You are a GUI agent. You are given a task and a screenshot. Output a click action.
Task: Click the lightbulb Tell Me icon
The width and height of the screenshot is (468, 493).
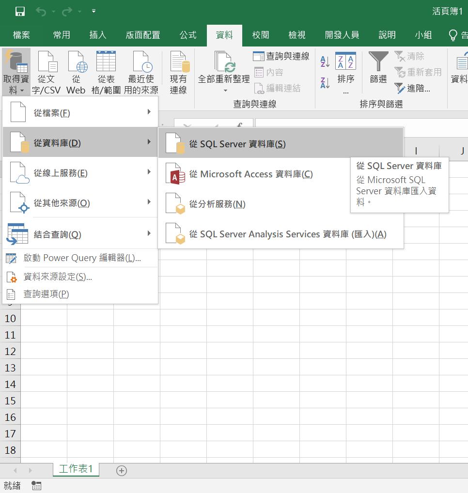click(453, 35)
